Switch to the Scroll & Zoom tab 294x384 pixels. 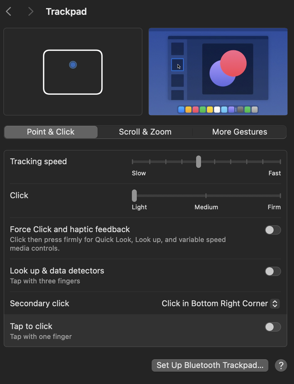(145, 132)
